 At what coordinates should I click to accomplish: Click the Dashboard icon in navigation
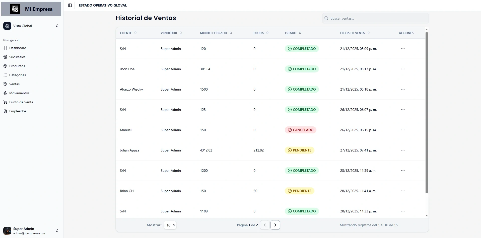5,48
